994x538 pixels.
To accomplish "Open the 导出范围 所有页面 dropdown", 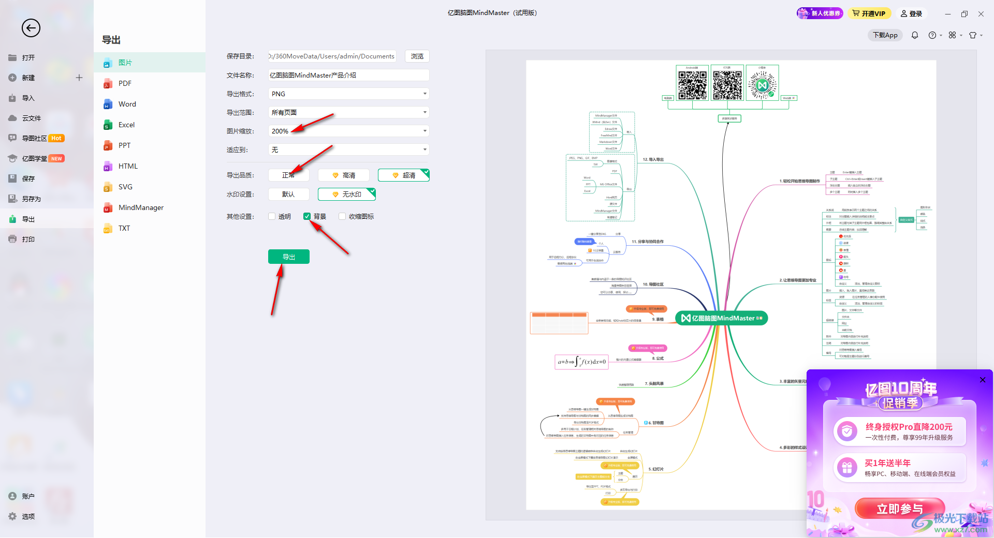I will [x=349, y=112].
